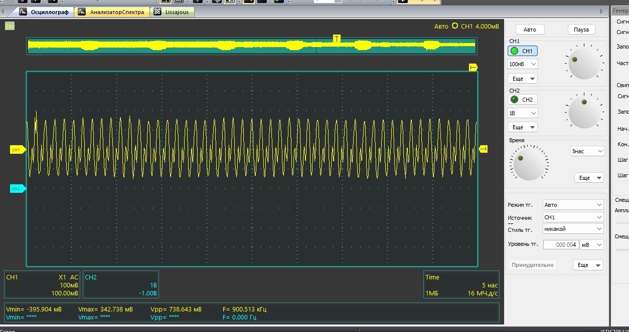This screenshot has height=332, width=629.
Task: Click the Время timebase rotary knob
Action: (529, 164)
